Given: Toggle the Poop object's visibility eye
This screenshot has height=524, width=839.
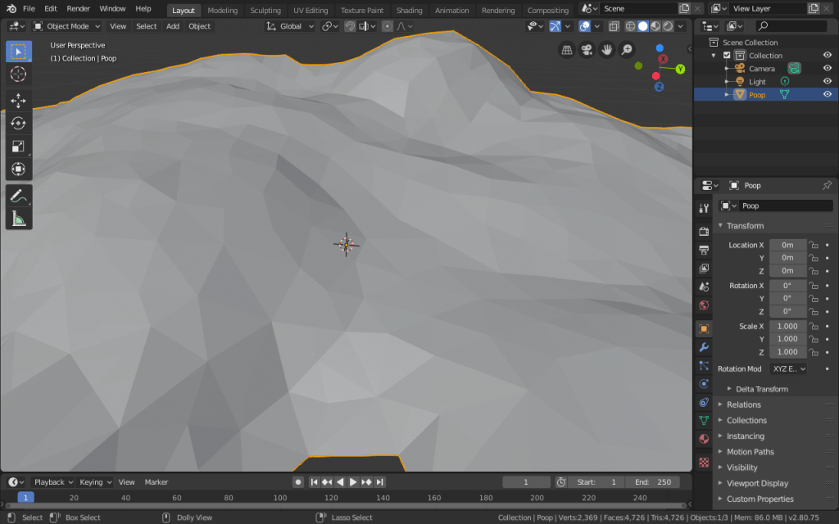Looking at the screenshot, I should point(827,94).
